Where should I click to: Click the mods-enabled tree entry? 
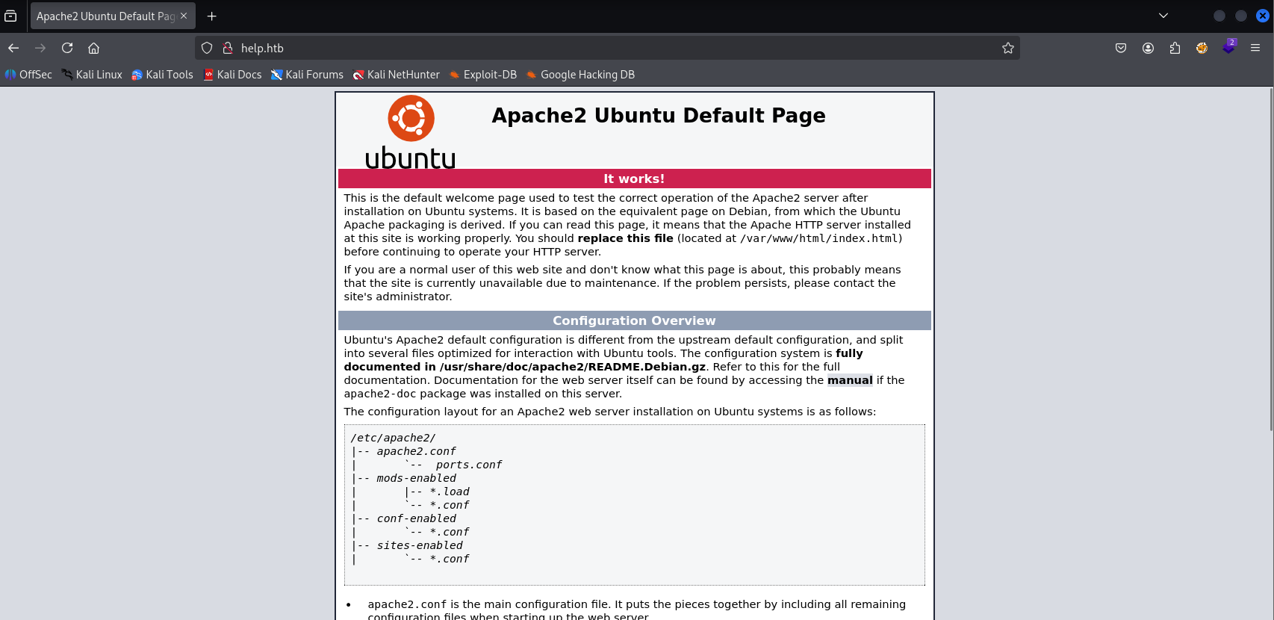coord(416,478)
